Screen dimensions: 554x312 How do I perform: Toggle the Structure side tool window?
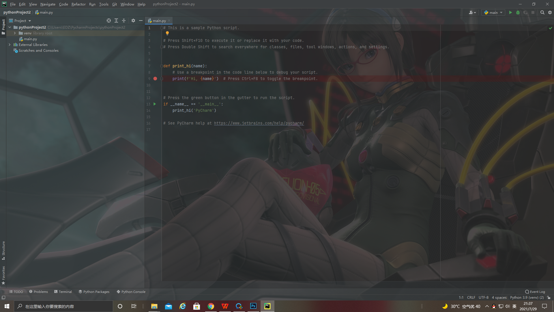click(x=3, y=250)
